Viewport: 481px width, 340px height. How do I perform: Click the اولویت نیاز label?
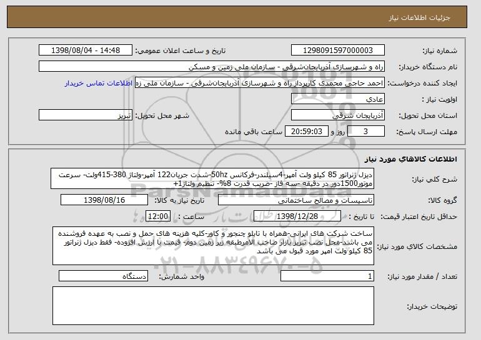pos(440,100)
